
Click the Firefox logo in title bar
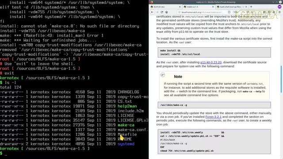point(151,2)
